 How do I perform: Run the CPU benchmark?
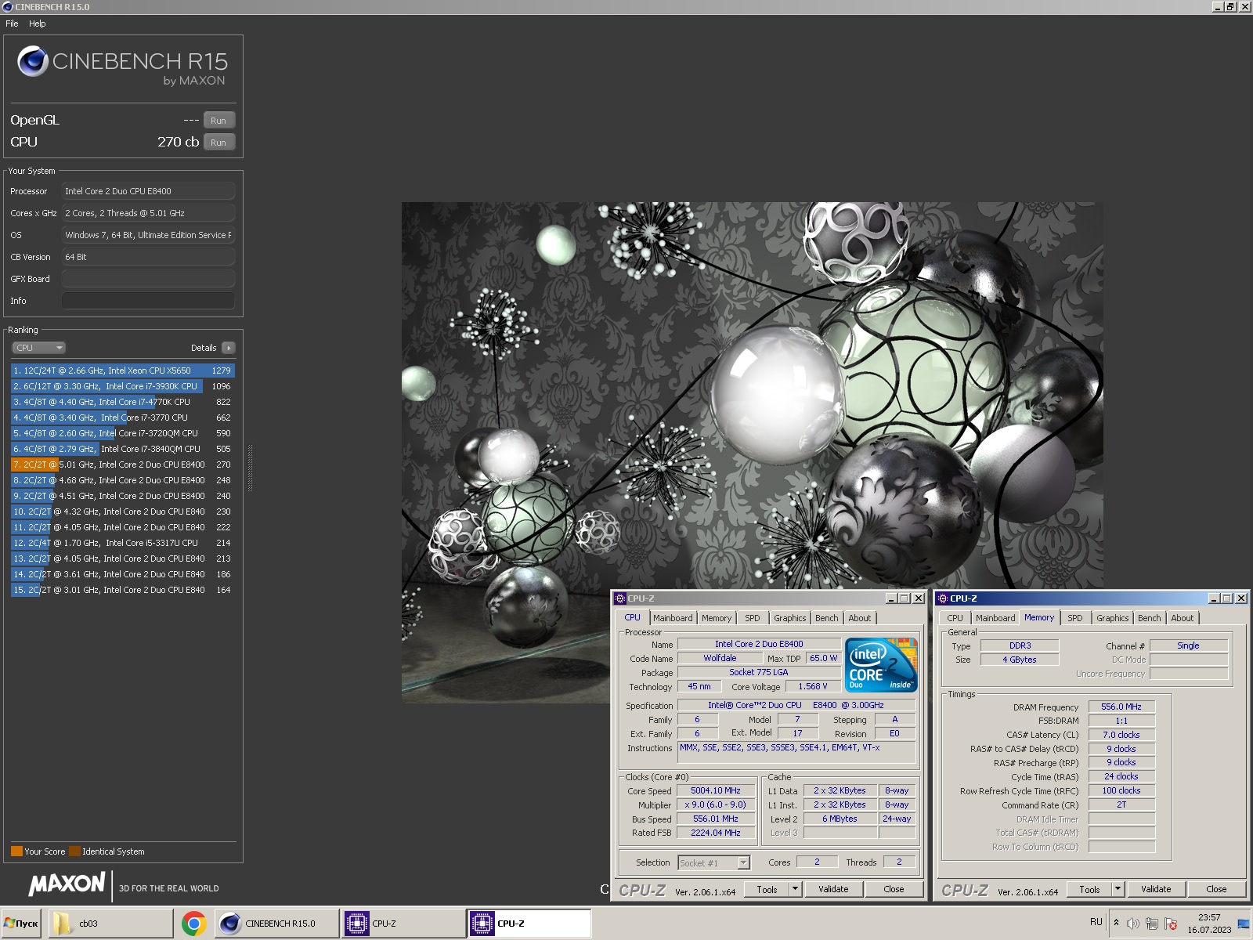pos(218,143)
